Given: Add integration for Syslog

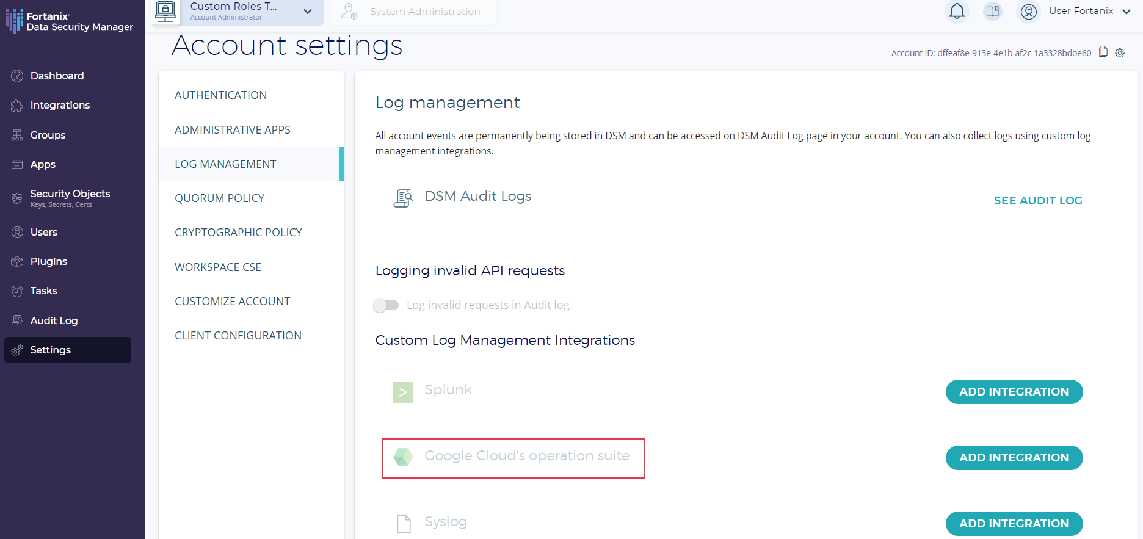Looking at the screenshot, I should (1014, 523).
